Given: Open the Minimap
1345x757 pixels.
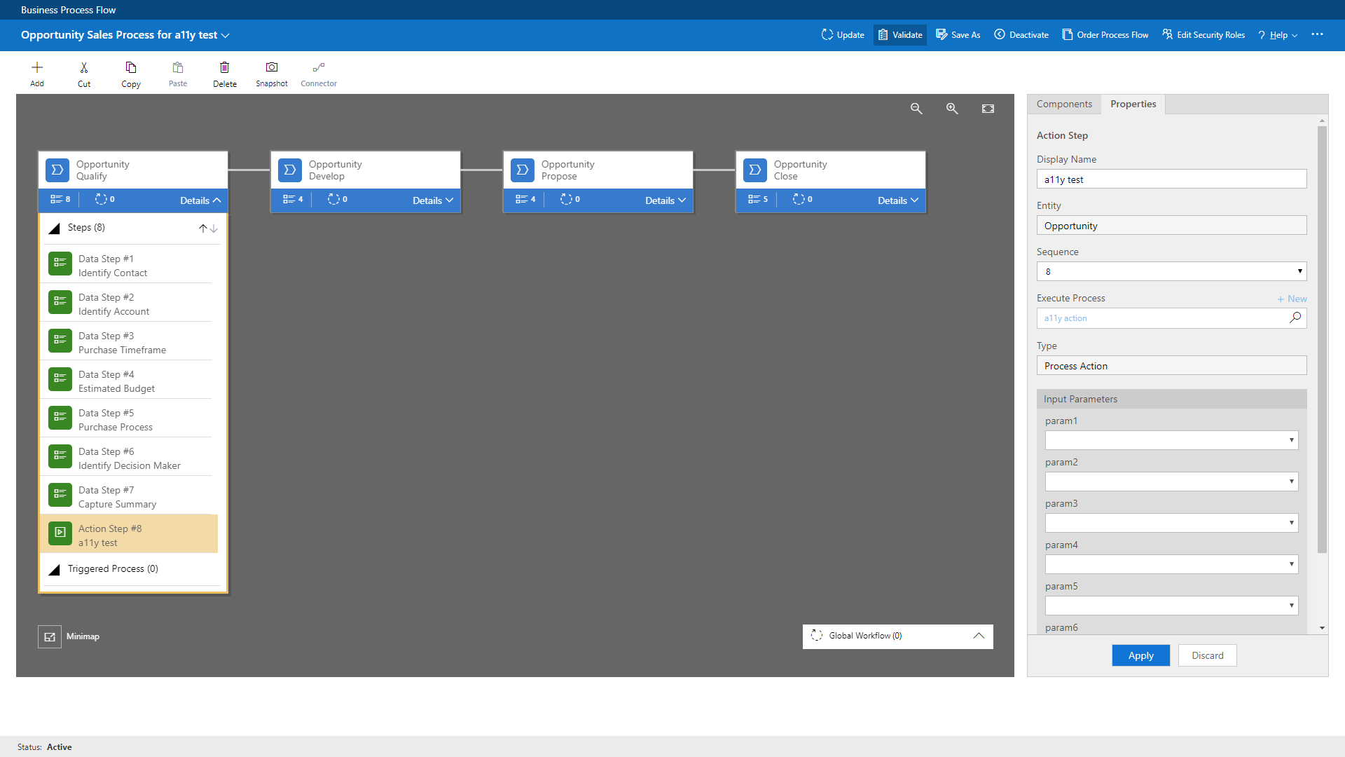Looking at the screenshot, I should (49, 636).
